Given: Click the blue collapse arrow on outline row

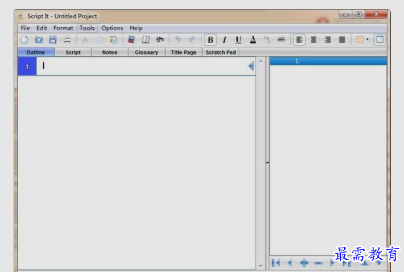Looking at the screenshot, I should 251,66.
